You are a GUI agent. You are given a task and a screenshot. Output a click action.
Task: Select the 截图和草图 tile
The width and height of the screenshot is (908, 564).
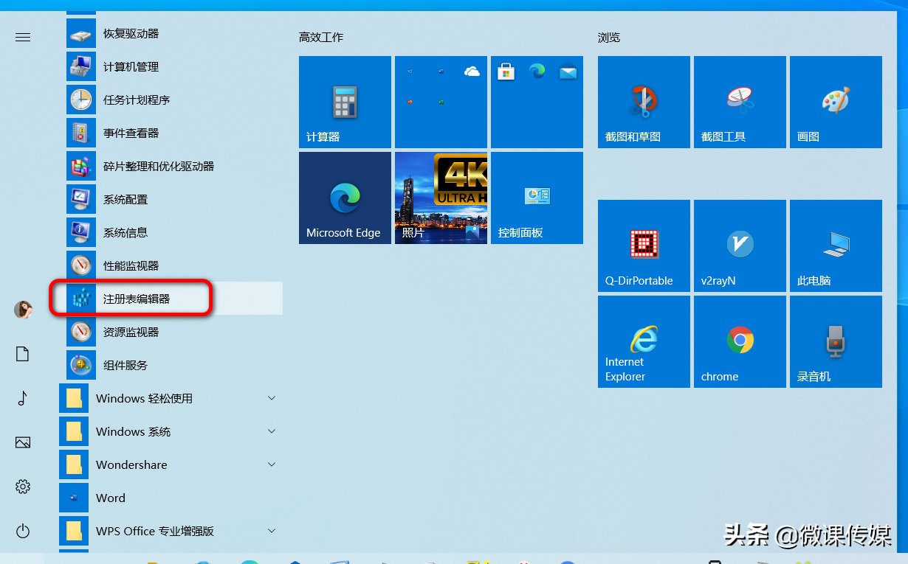pos(643,102)
